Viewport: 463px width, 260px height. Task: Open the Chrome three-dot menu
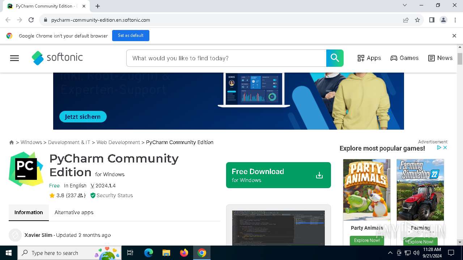[x=455, y=20]
